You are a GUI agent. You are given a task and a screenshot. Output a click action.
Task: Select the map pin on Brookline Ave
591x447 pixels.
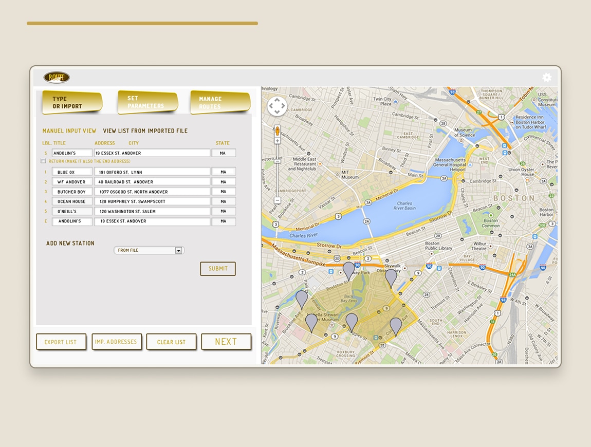click(302, 300)
